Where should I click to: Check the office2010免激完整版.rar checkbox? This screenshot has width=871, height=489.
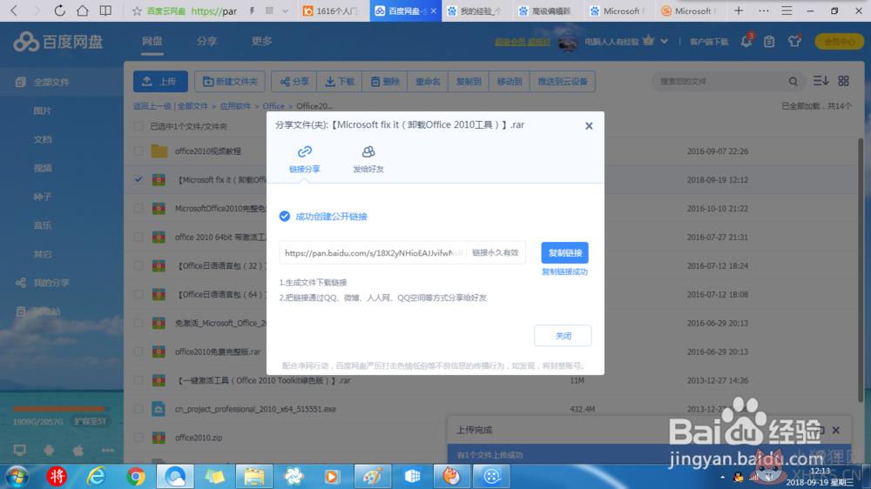tap(138, 352)
